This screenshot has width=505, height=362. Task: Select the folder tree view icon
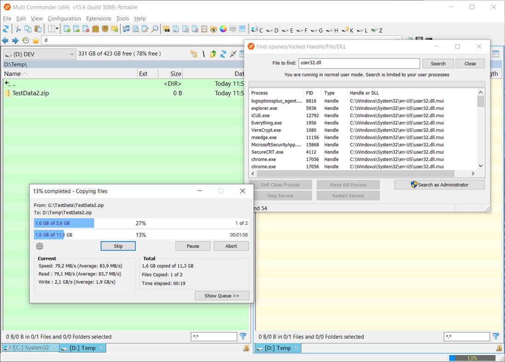[x=195, y=54]
